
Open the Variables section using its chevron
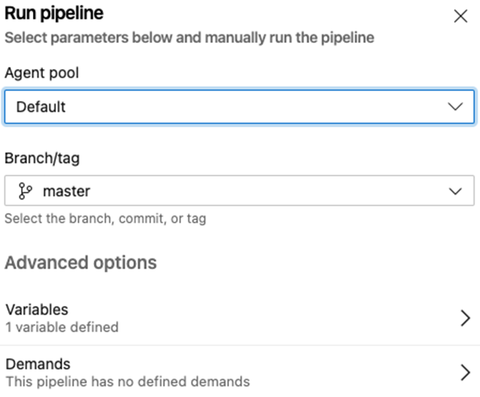coord(466,318)
